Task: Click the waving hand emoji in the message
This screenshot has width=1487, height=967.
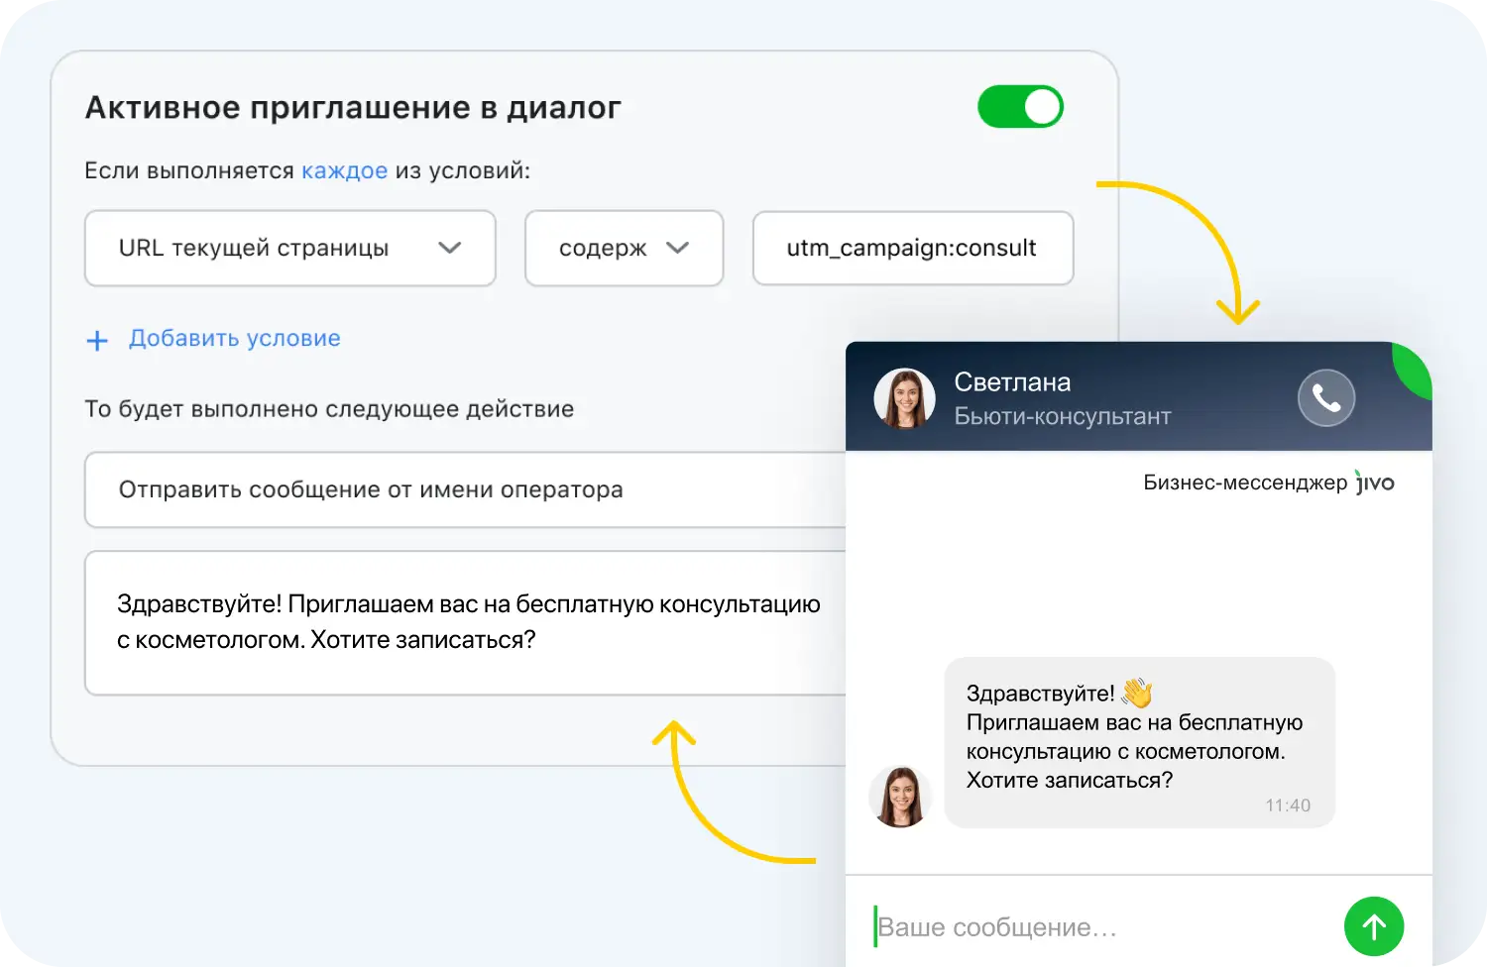Action: [x=1137, y=693]
